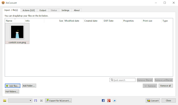Screen dimensions: 178x105
Task: Click the Add folder... button
Action: coord(29,86)
